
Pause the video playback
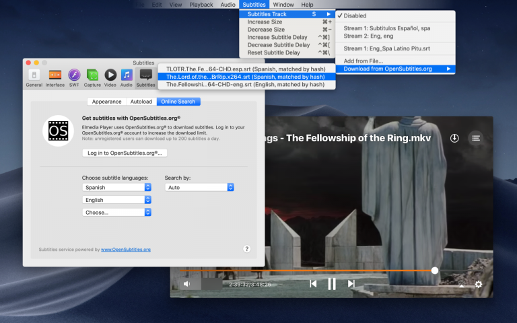tap(332, 283)
